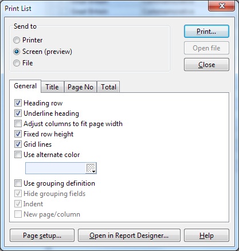The height and width of the screenshot is (251, 239).
Task: Enable Adjust columns to fit page width
Action: point(18,124)
